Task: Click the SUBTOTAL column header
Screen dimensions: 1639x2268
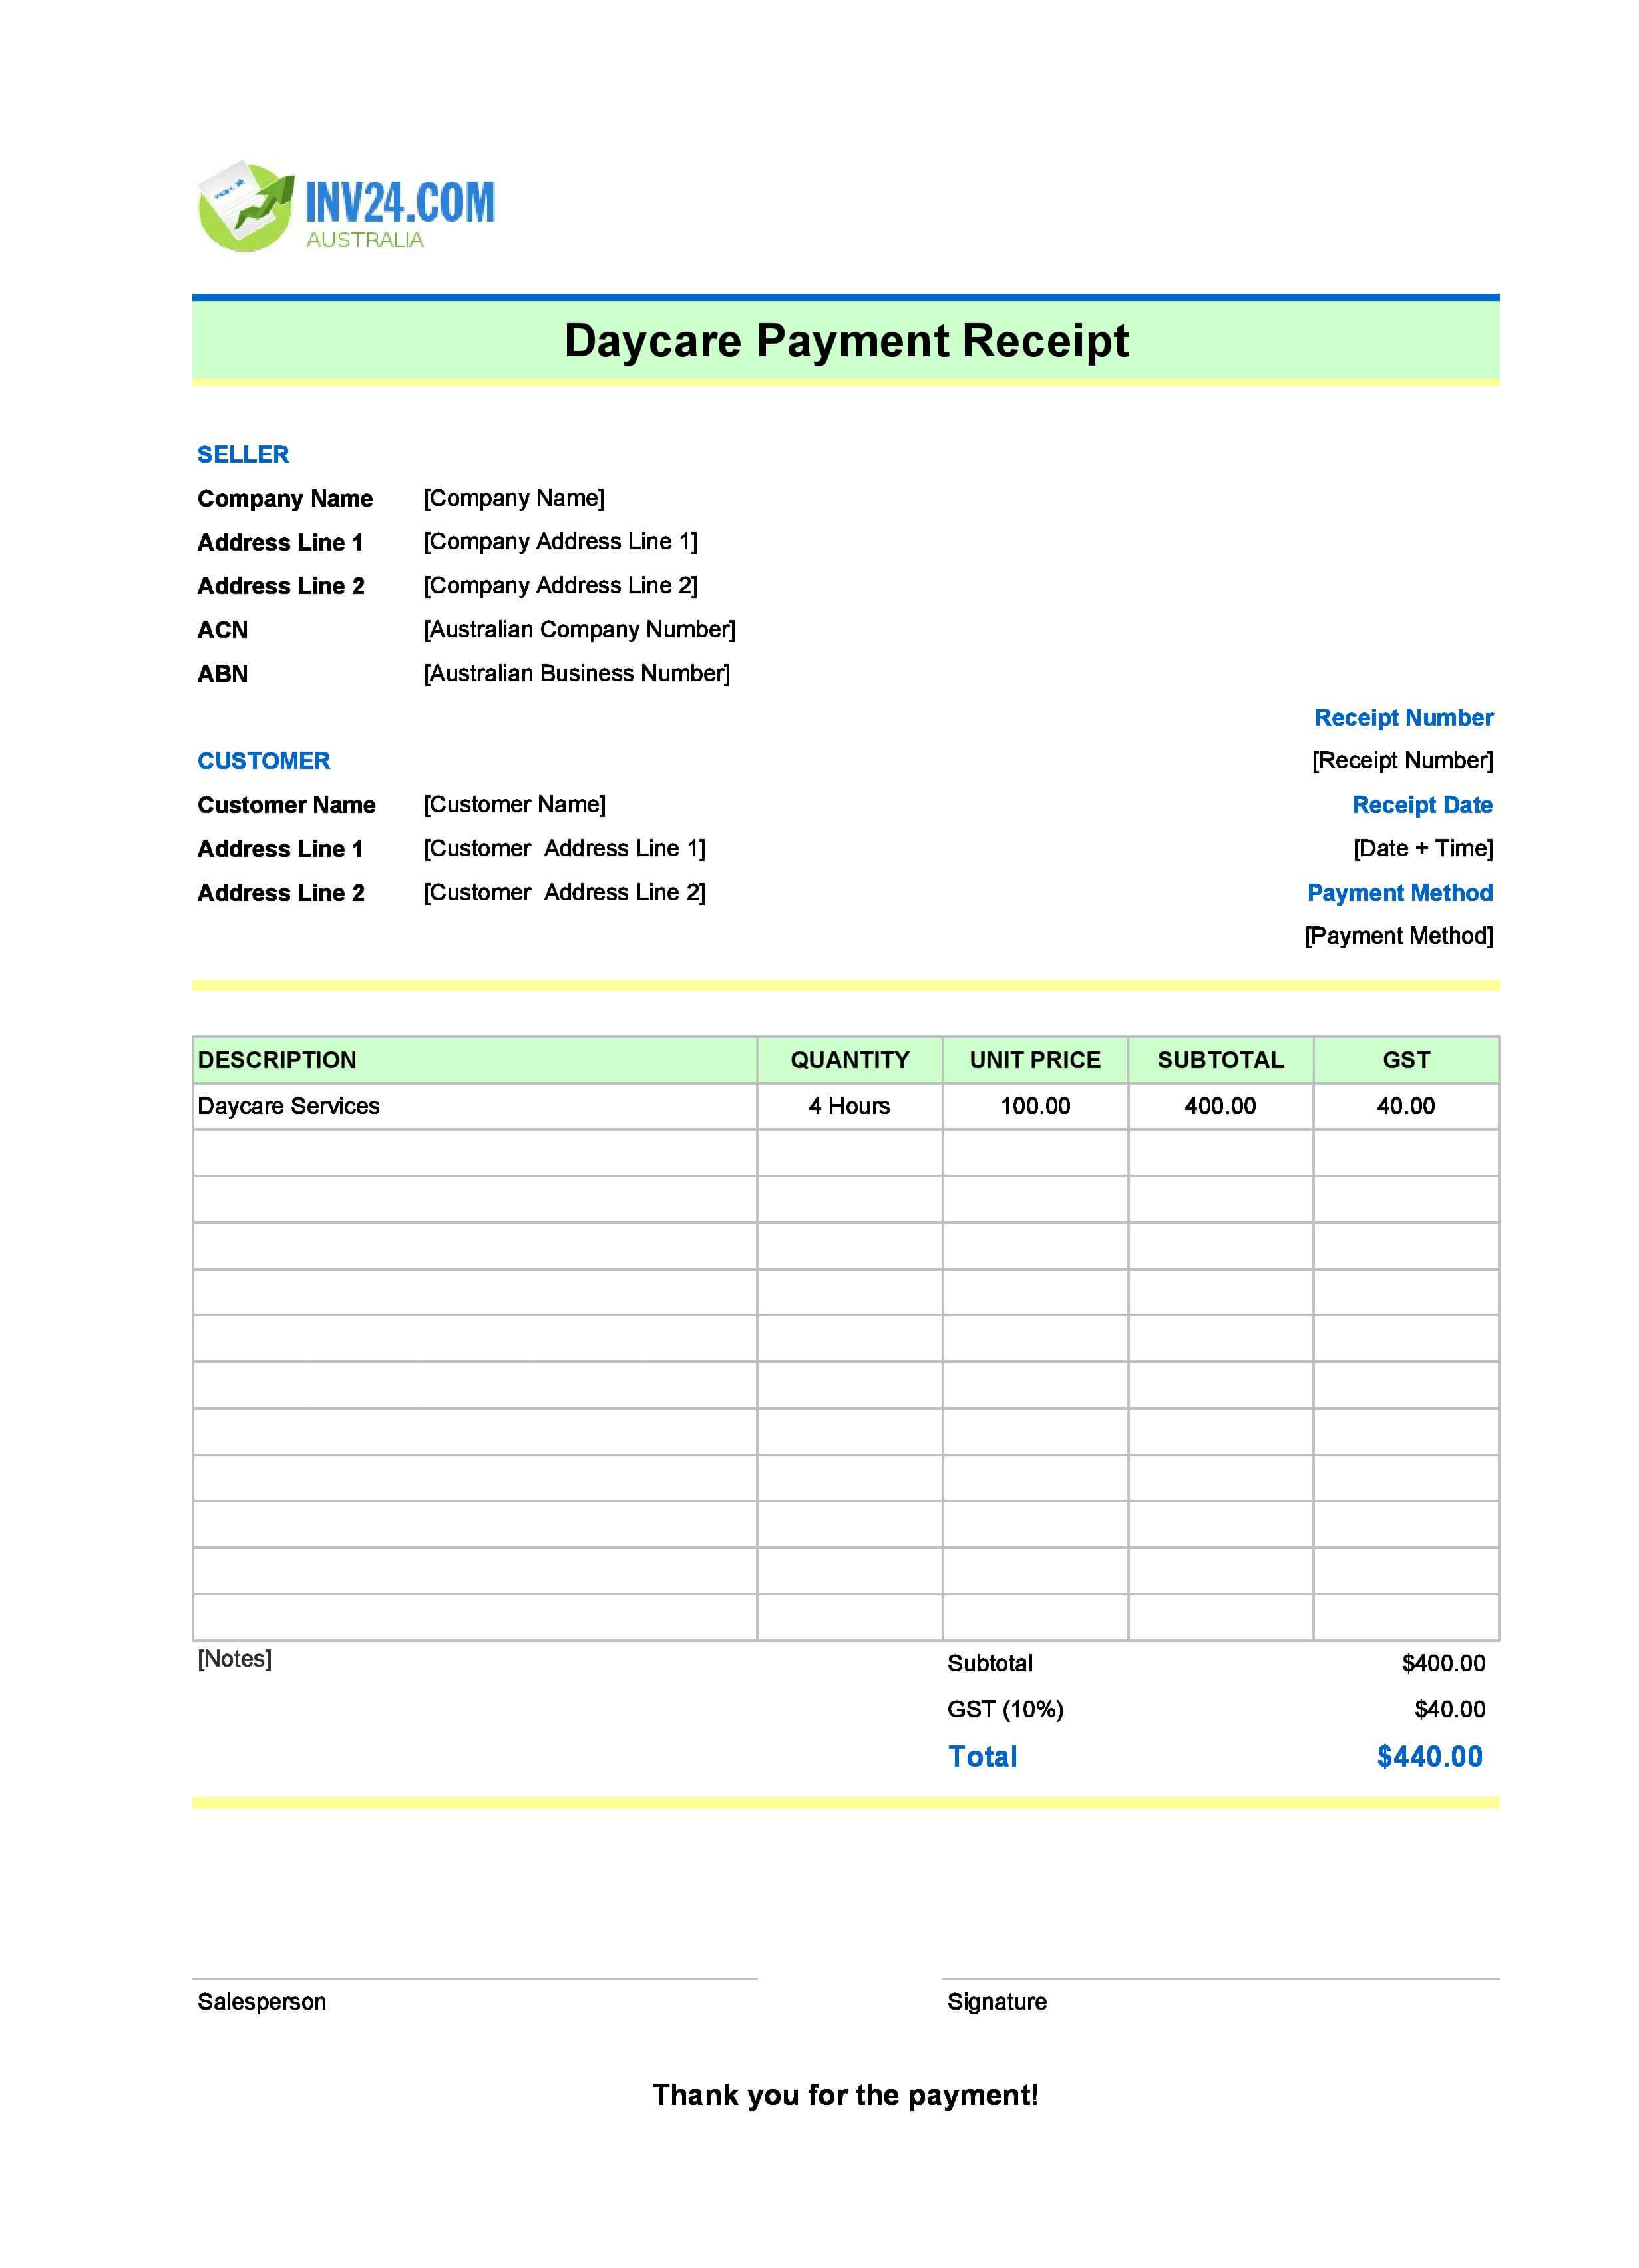Action: coord(1220,1060)
